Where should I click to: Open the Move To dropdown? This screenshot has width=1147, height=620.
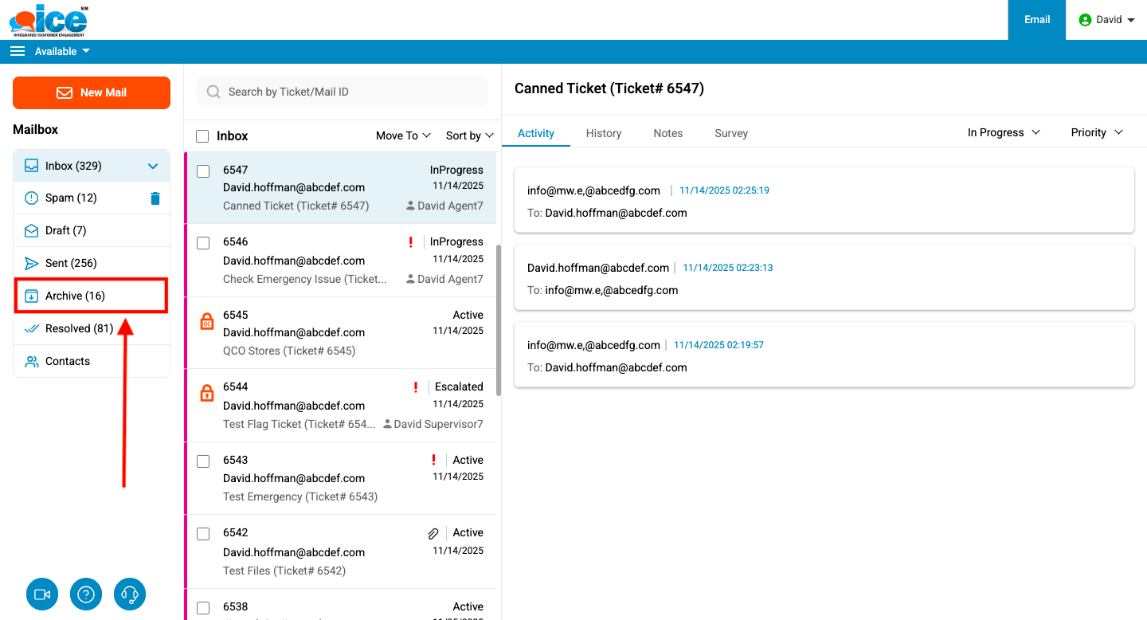[x=403, y=135]
